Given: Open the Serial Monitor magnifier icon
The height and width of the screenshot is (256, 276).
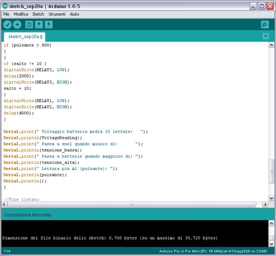Looking at the screenshot, I should click(265, 25).
